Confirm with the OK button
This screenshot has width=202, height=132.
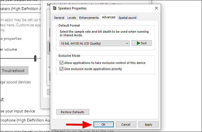coord(103,125)
